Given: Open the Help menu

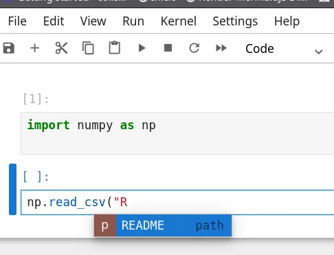Looking at the screenshot, I should click(x=287, y=21).
